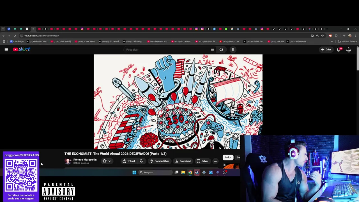Expand subscription notification bell dropdown
359x202 pixels.
[x=107, y=161]
